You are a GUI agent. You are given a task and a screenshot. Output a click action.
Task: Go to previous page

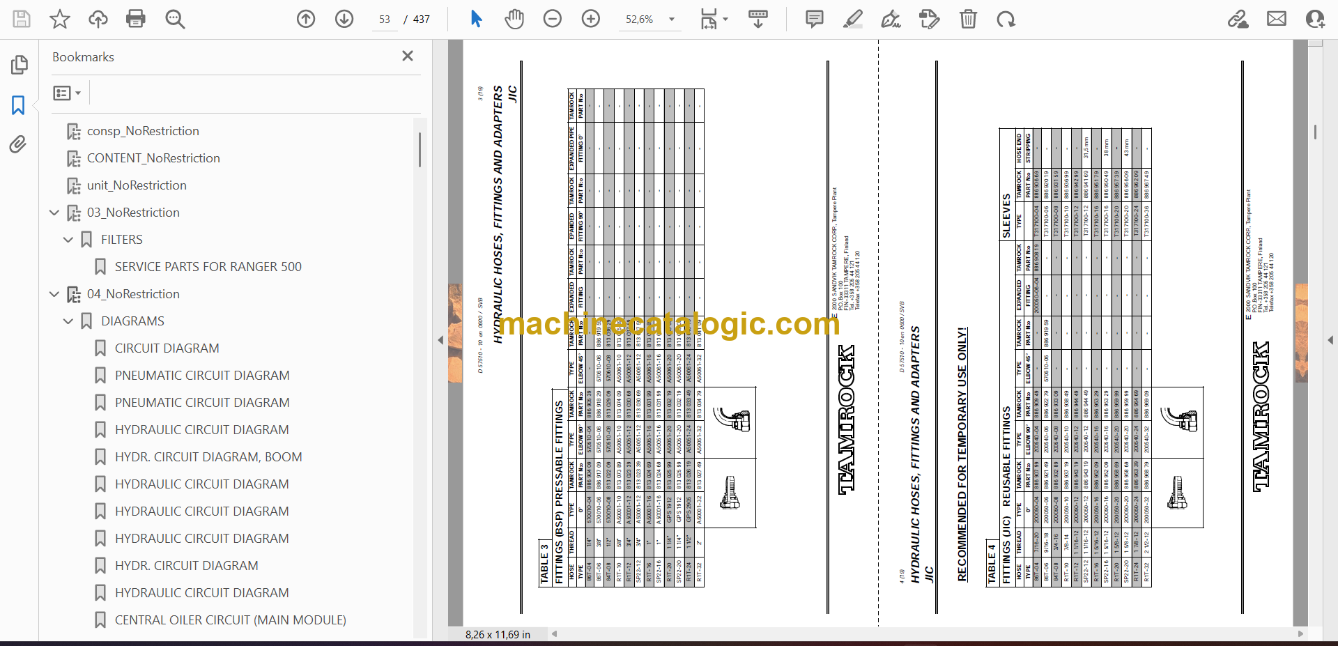coord(306,19)
